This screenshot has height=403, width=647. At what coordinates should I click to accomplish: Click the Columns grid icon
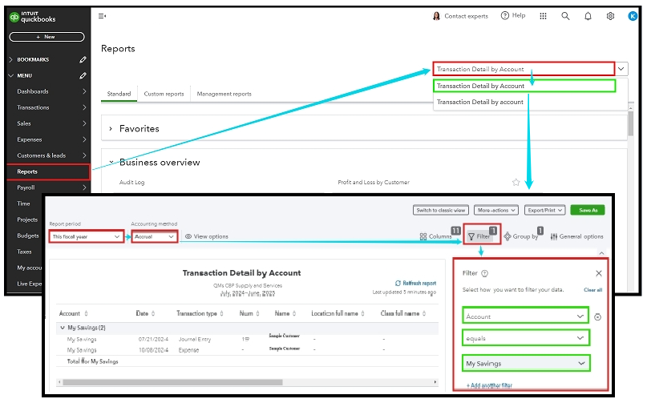(423, 237)
